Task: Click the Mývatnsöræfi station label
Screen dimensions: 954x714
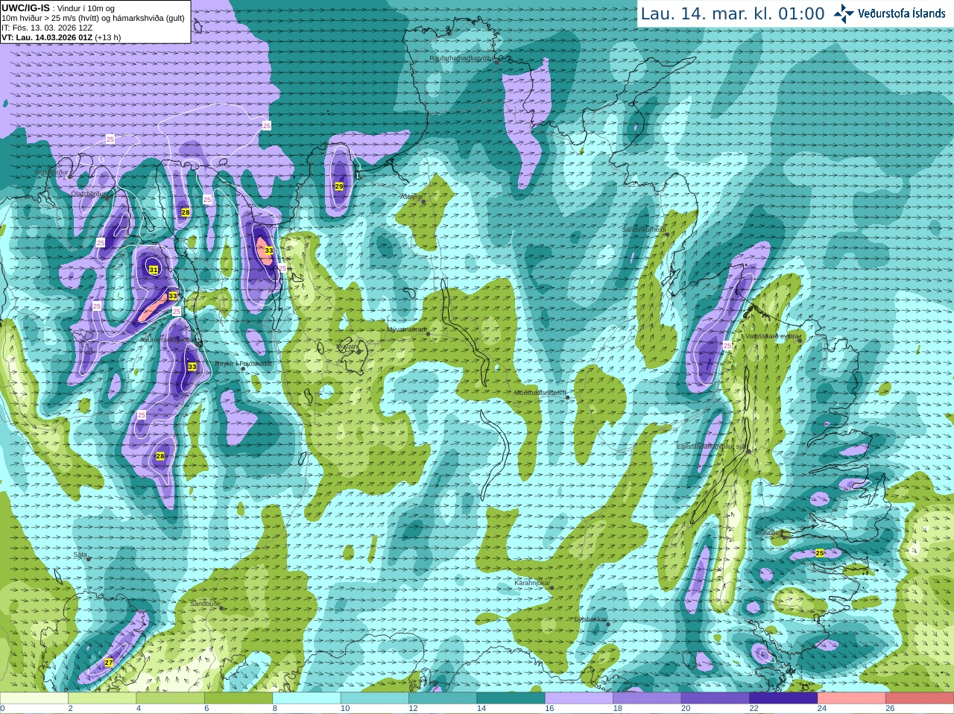Action: tap(407, 329)
